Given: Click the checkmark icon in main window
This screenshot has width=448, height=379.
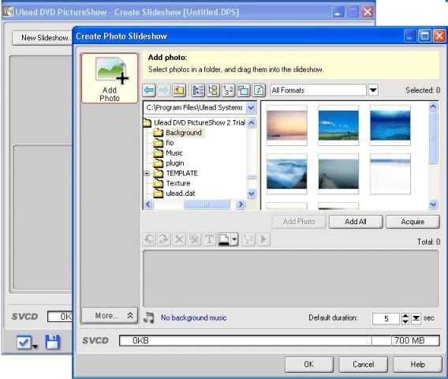Looking at the screenshot, I should tap(24, 342).
